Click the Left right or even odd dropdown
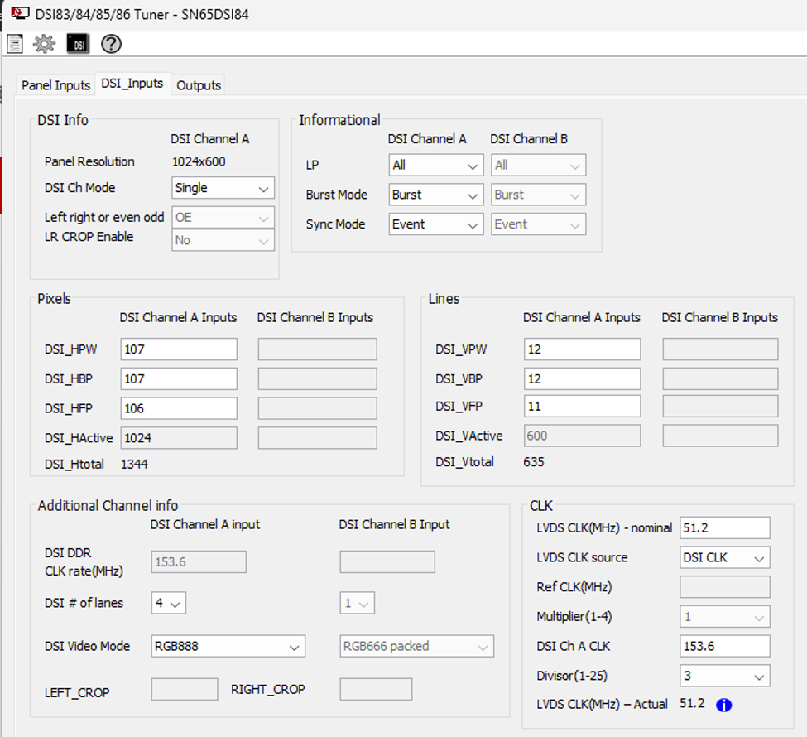 (223, 217)
